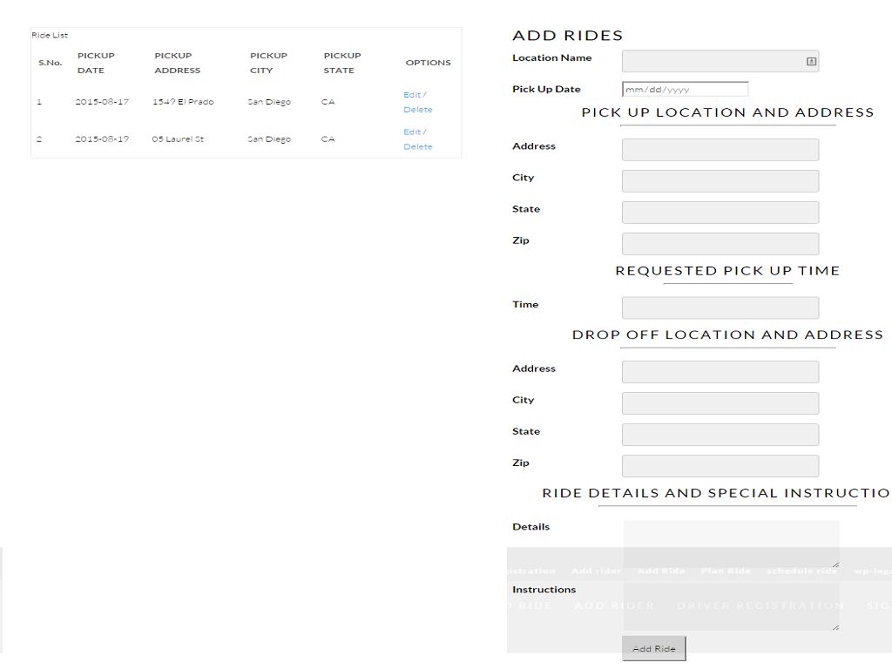
Task: Click the icon inside Location Name field
Action: 811,61
